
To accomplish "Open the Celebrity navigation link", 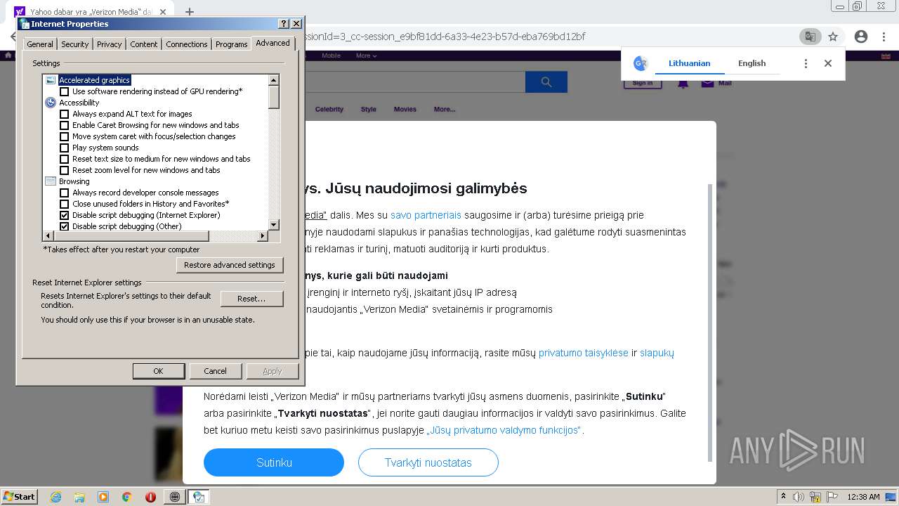I will click(x=329, y=109).
